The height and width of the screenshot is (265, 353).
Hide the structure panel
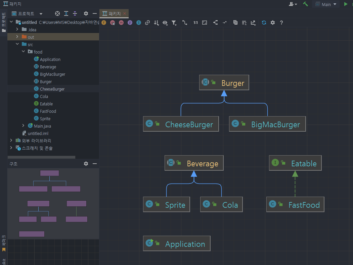click(95, 164)
